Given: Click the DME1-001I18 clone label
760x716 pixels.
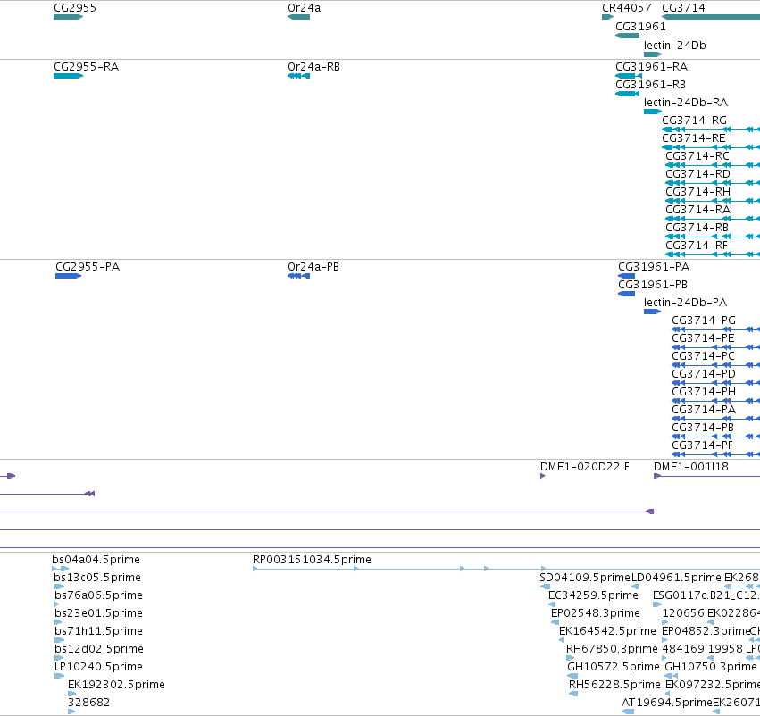Looking at the screenshot, I should [x=691, y=467].
